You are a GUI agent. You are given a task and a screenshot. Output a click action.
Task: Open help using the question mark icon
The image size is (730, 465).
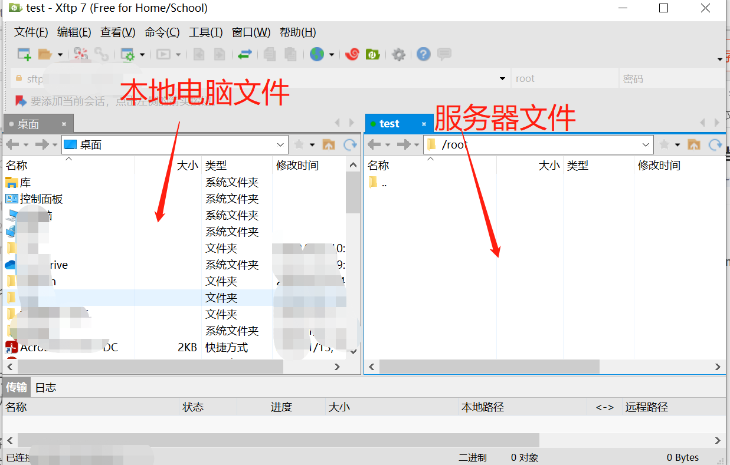pos(423,54)
